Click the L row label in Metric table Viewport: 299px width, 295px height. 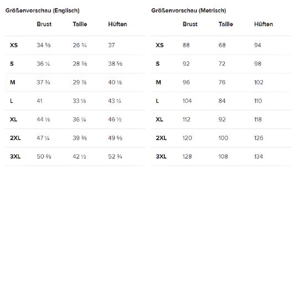(x=157, y=101)
